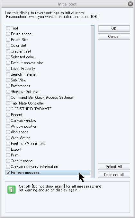Enable the Window position checkbox
Screen dimensions: 135x218
8,126
